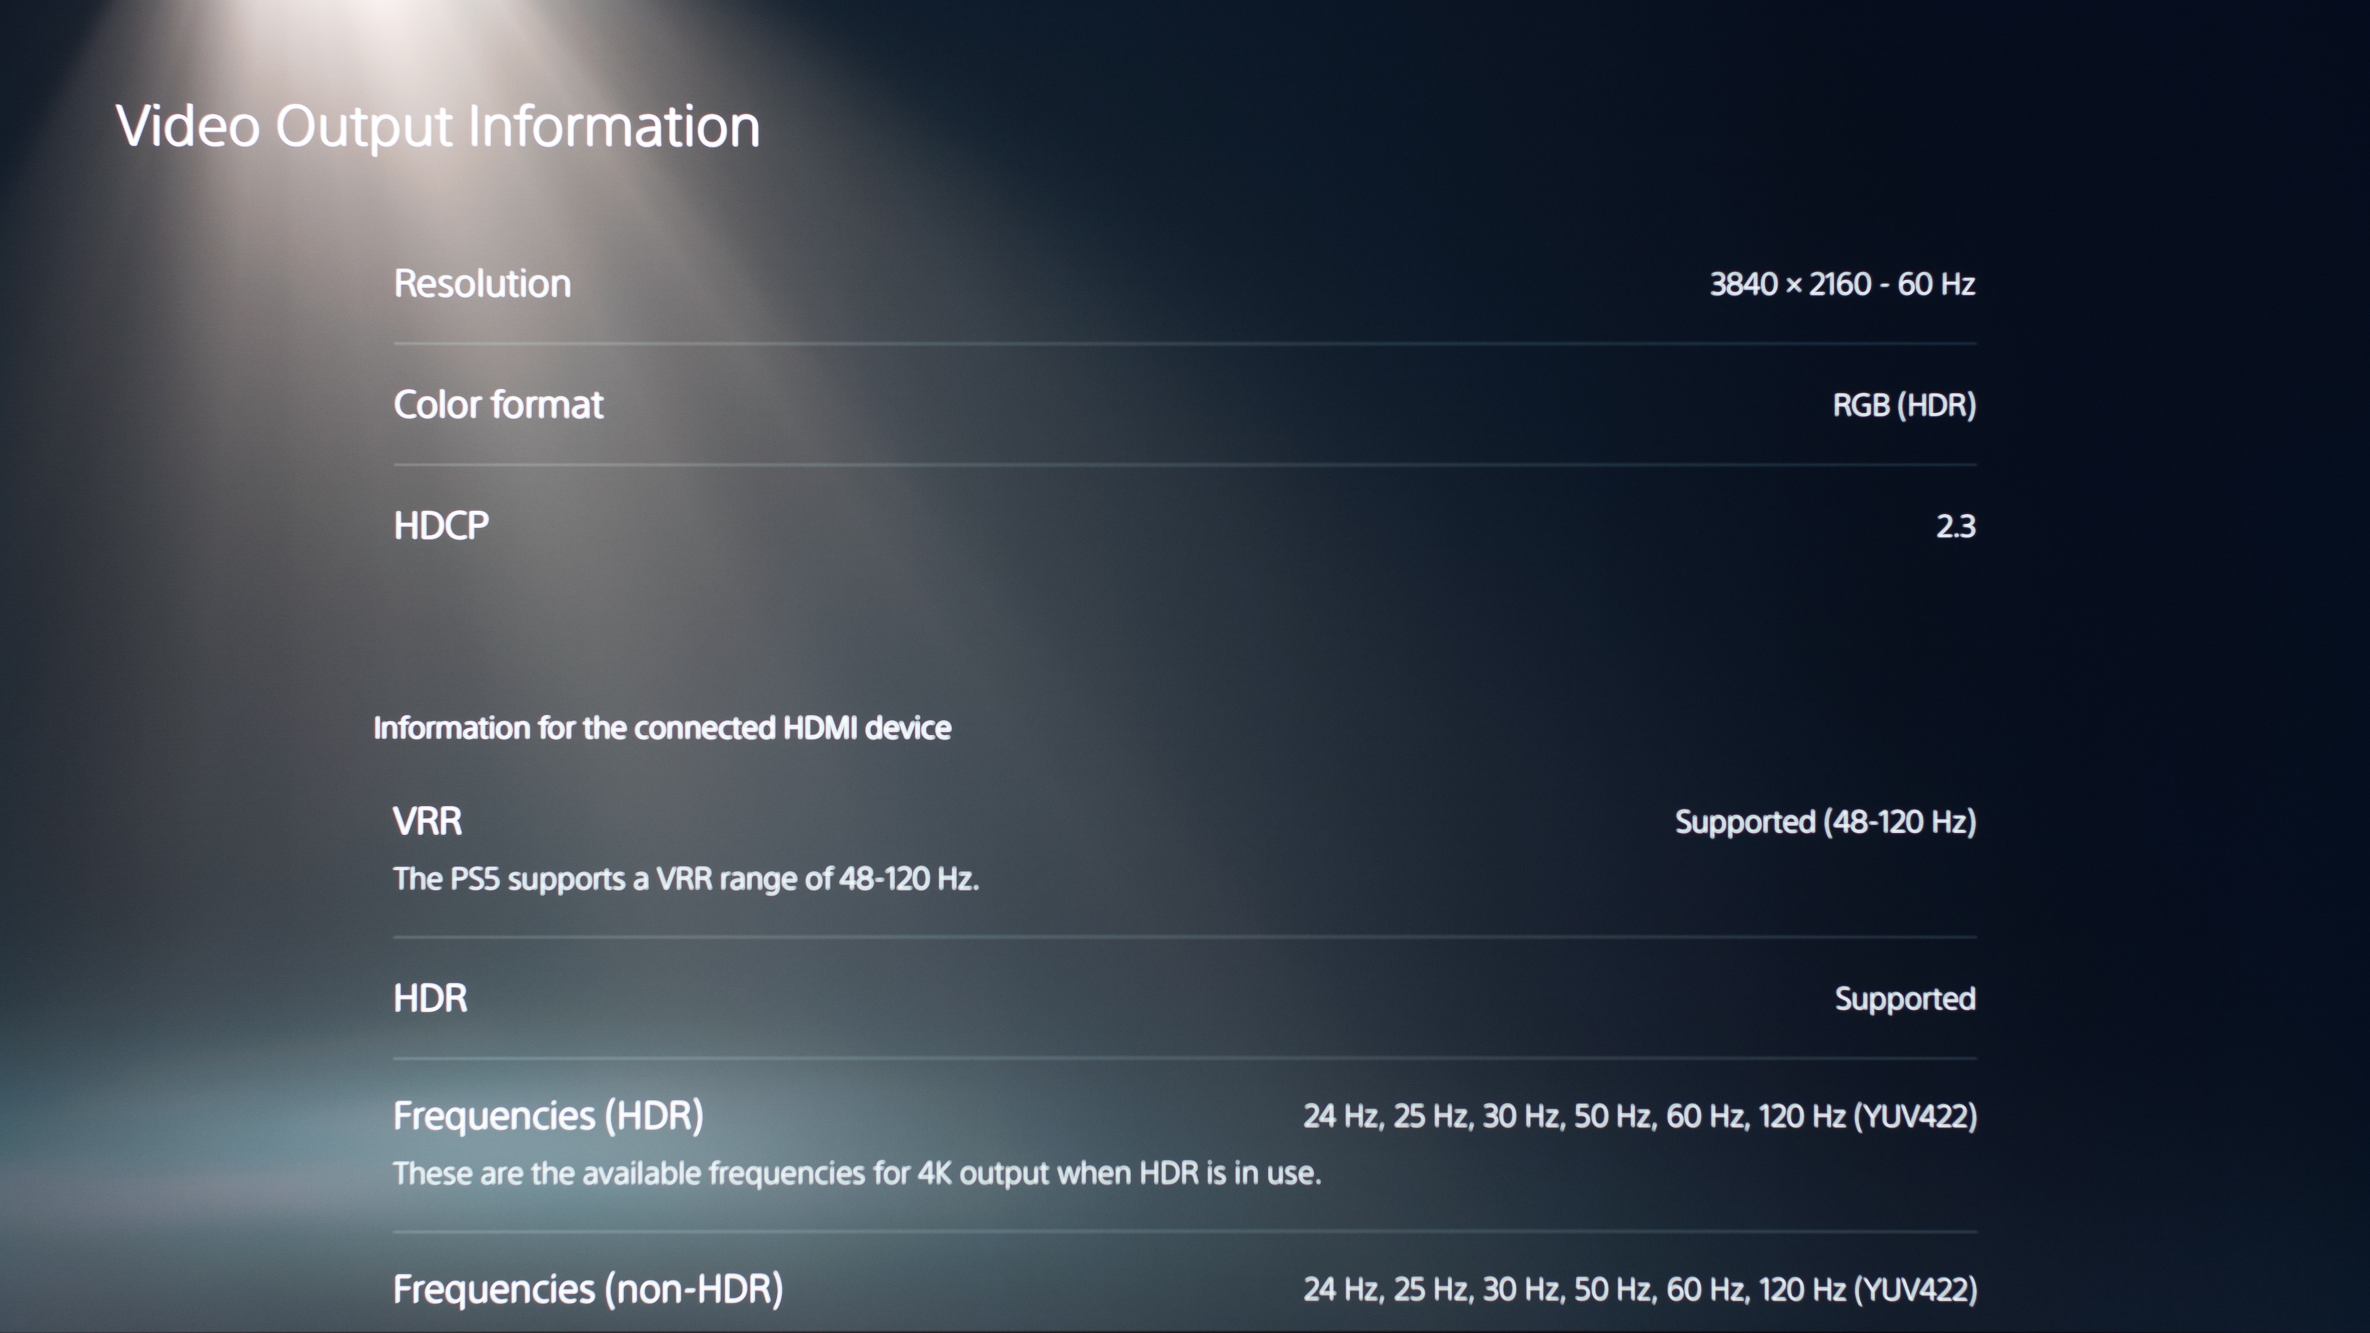Click the PS5 VRR range description text
Viewport: 2370px width, 1333px height.
686,879
